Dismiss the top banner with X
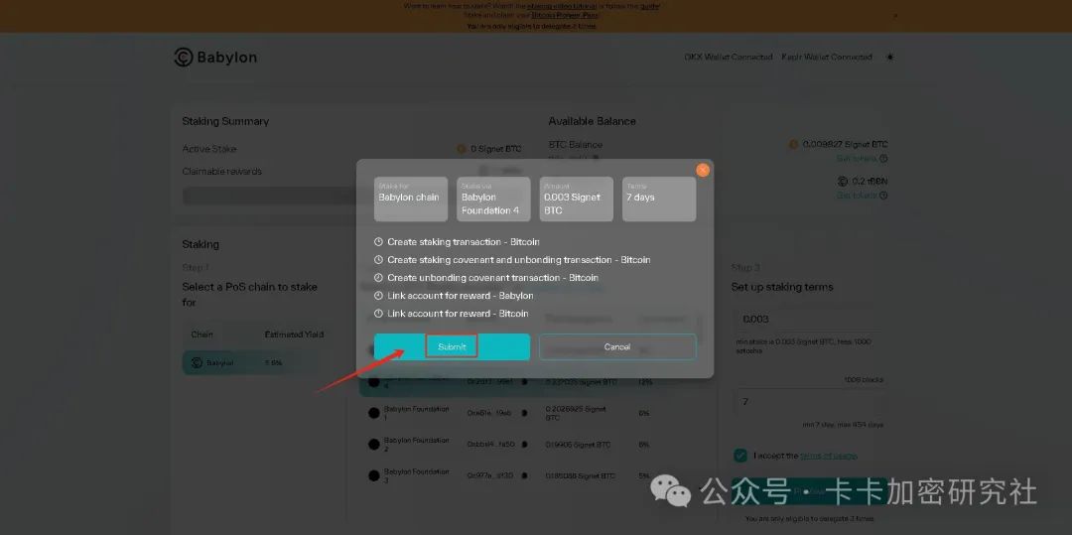This screenshot has height=535, width=1072. 895,16
